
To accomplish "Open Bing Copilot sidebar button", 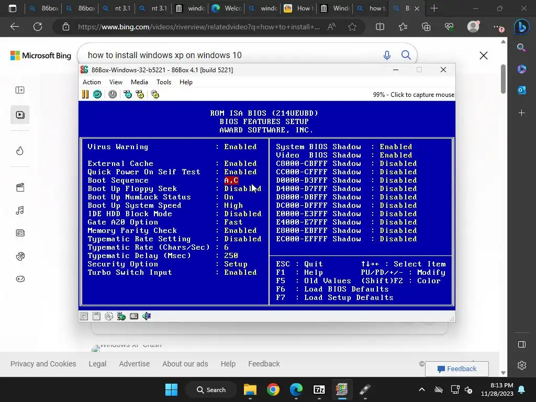I will (522, 27).
